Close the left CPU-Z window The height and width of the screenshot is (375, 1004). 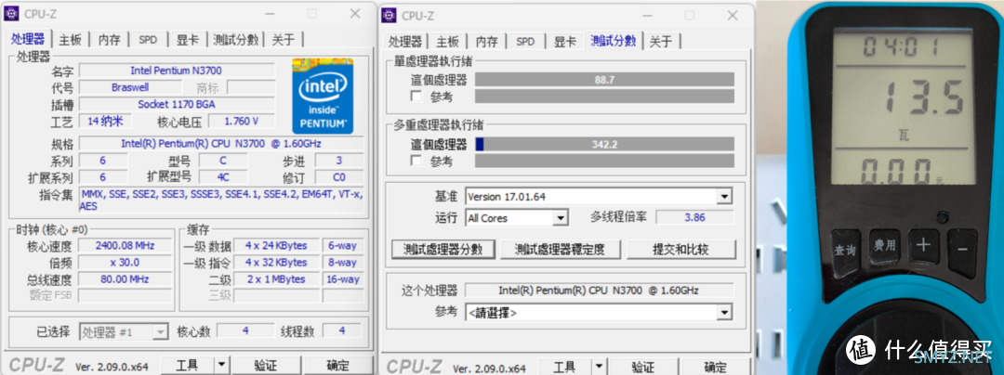click(x=355, y=13)
